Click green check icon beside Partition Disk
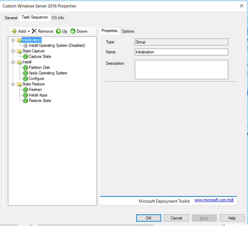This screenshot has width=248, height=226. pos(26,68)
